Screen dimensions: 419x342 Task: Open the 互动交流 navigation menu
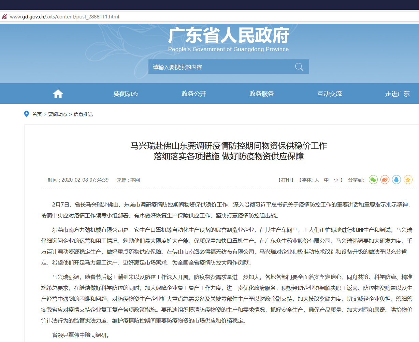330,94
